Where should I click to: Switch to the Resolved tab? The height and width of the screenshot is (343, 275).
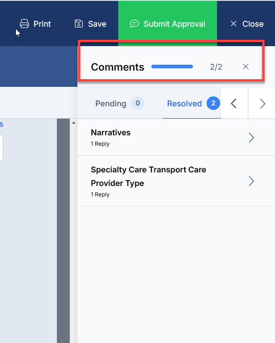pyautogui.click(x=192, y=104)
